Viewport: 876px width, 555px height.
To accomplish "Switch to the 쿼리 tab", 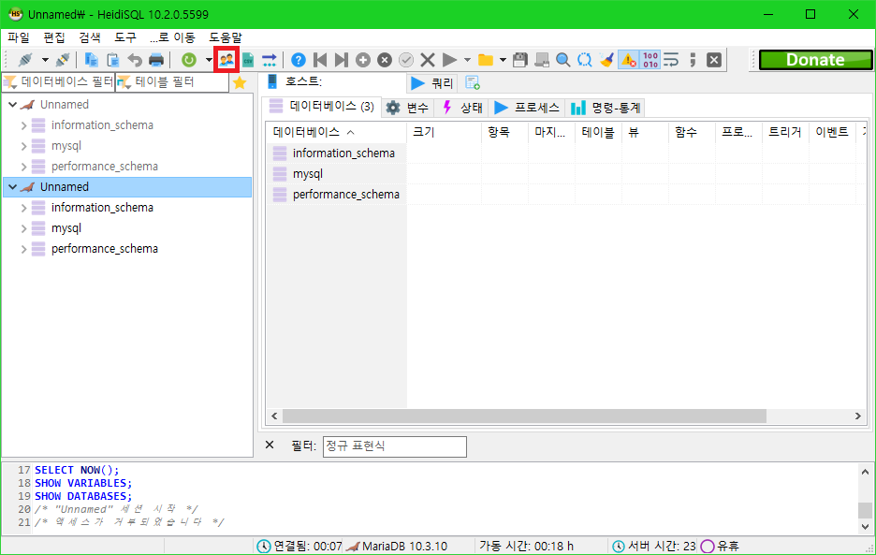I will point(432,83).
